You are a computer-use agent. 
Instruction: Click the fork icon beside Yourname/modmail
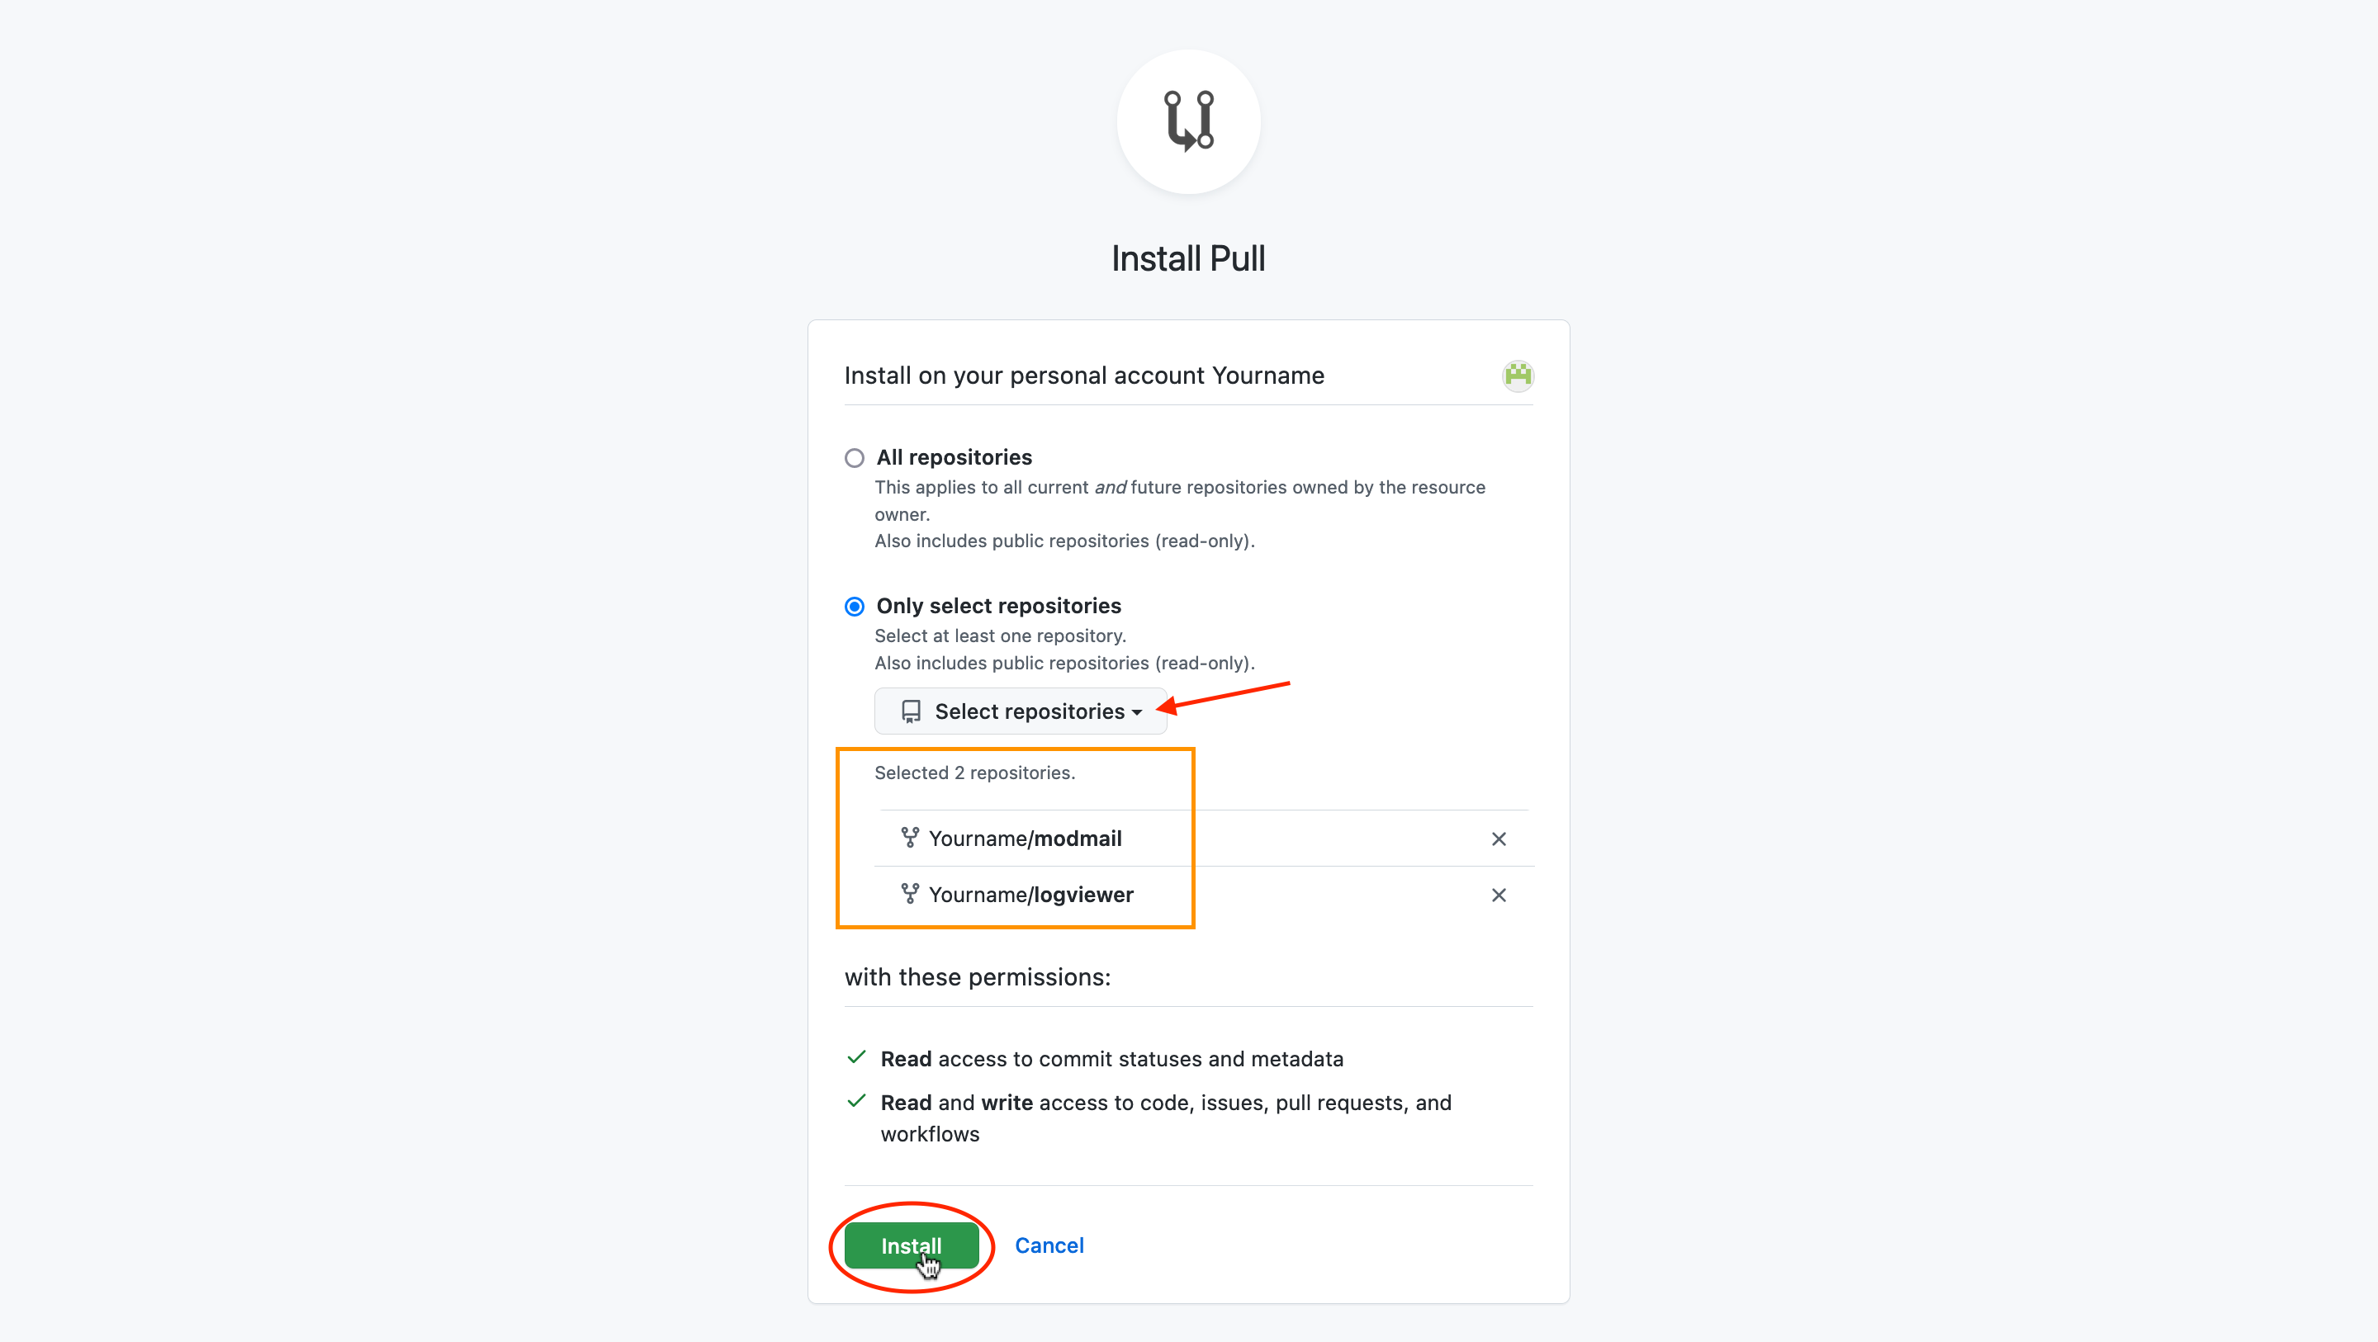(x=910, y=838)
